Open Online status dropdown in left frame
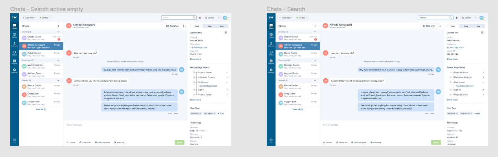Screen dimensions: 498x157 [45, 18]
